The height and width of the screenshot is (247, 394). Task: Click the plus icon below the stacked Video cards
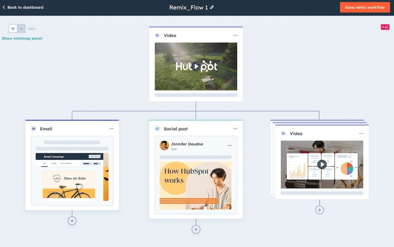(x=319, y=210)
